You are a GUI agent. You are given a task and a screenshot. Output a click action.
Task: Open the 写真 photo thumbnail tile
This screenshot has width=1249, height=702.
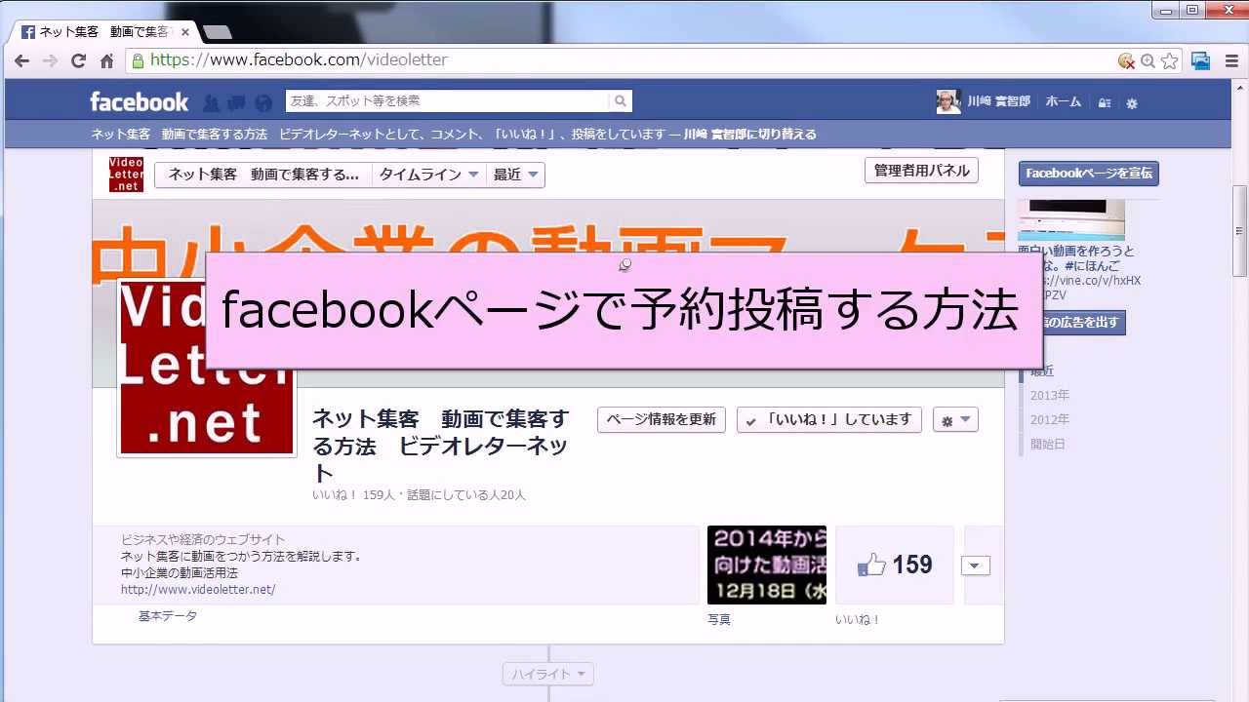[x=767, y=565]
